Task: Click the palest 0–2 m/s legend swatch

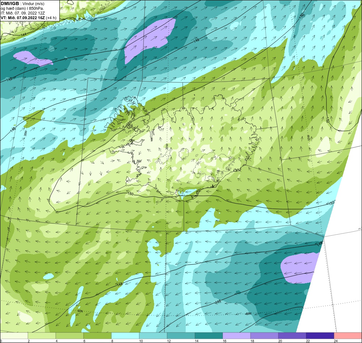Action: coord(14,336)
